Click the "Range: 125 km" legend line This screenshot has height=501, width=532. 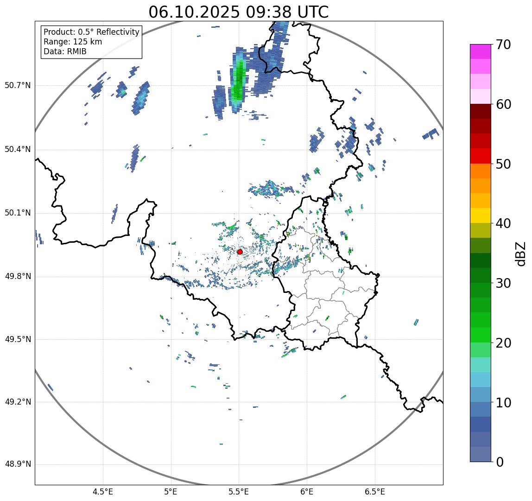(73, 42)
